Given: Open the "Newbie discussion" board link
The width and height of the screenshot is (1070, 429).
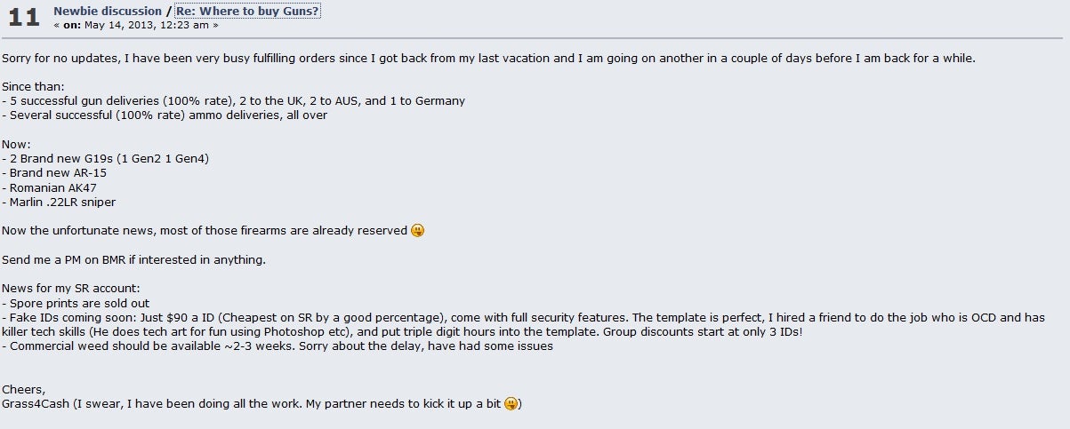Looking at the screenshot, I should (108, 11).
